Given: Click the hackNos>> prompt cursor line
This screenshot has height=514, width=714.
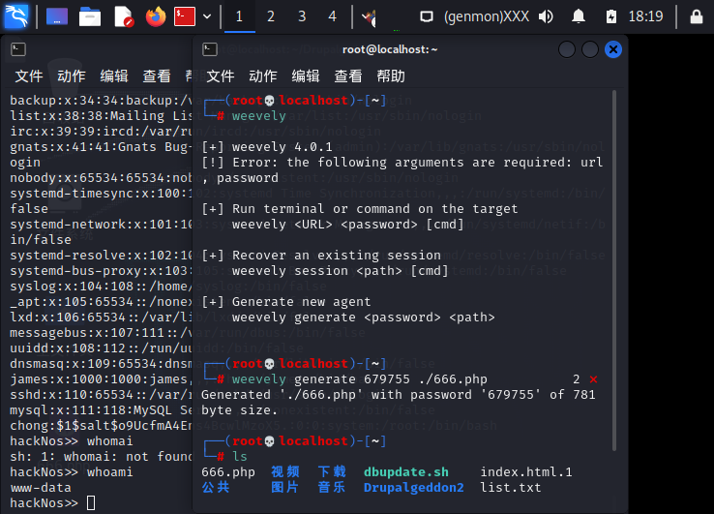Looking at the screenshot, I should pyautogui.click(x=52, y=503).
